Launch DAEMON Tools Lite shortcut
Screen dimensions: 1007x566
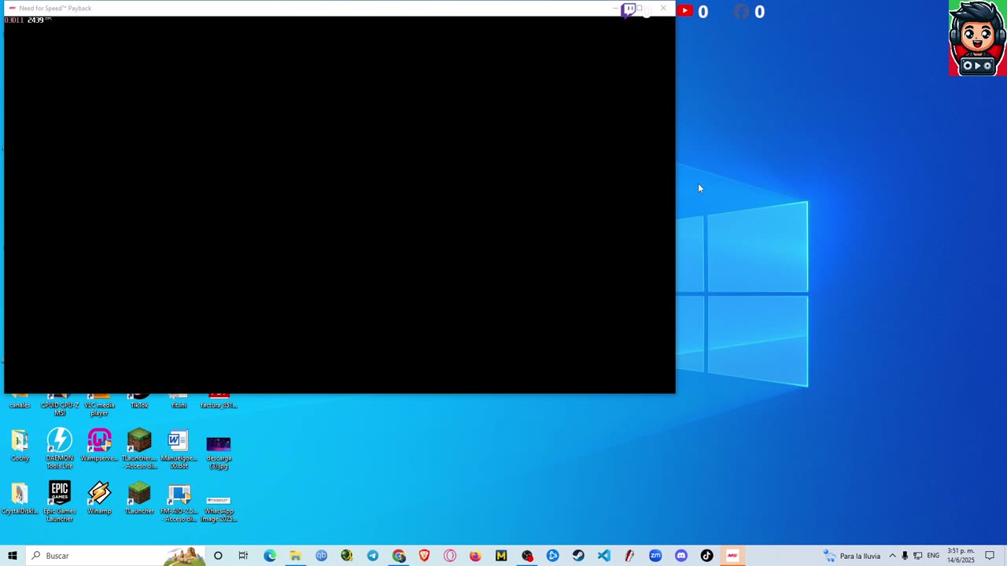59,448
